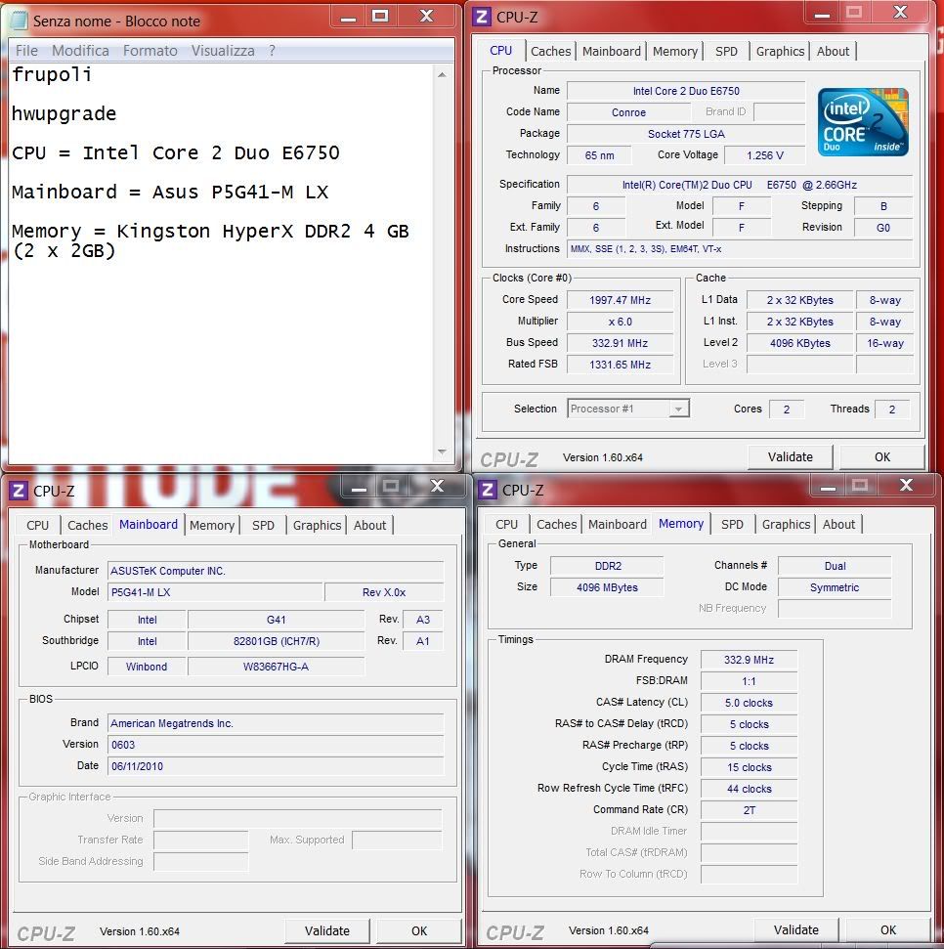Switch to SPD tab in CPU window

point(726,52)
